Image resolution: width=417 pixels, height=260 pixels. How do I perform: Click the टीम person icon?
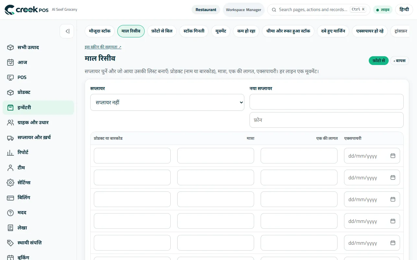(x=10, y=168)
